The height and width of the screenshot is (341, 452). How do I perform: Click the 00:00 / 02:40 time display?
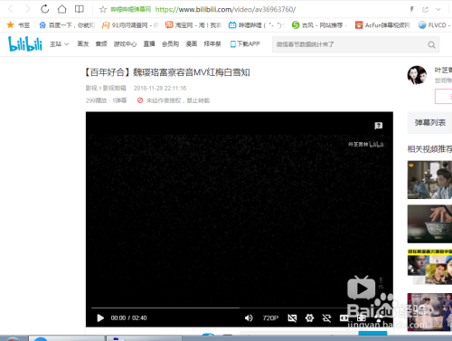click(128, 317)
